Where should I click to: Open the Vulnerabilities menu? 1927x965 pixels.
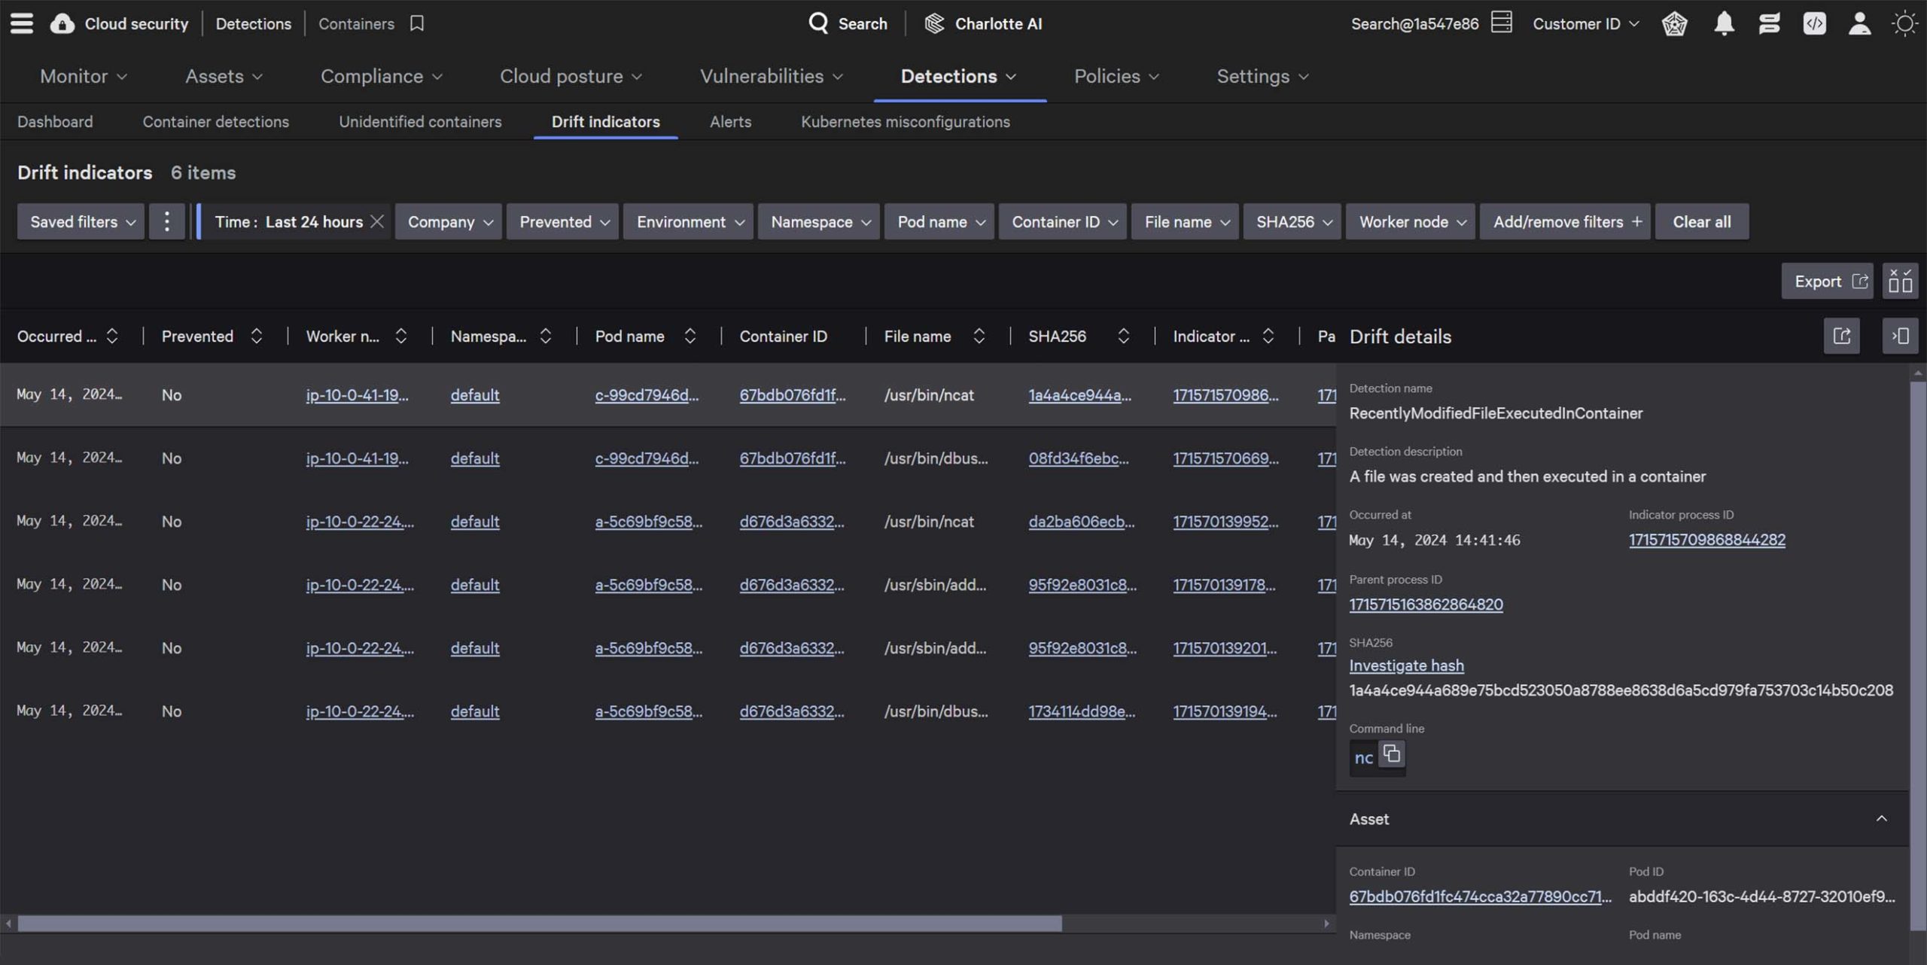770,76
